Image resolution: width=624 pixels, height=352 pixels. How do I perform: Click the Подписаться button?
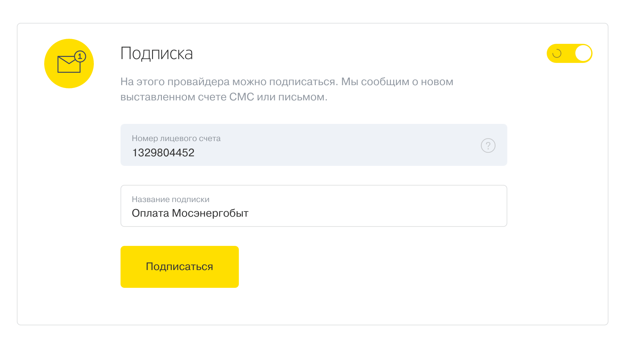coord(179,267)
